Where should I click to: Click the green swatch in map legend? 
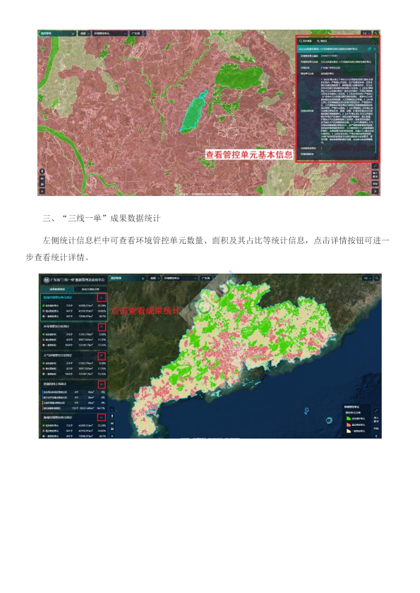[x=349, y=419]
